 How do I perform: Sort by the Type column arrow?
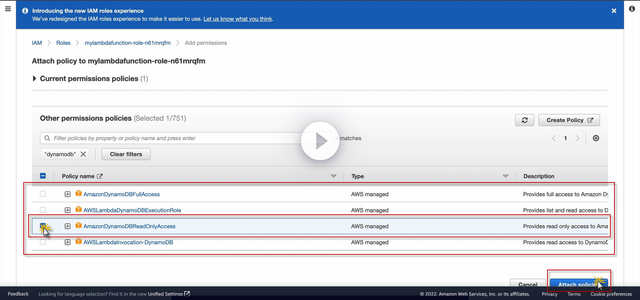pos(505,176)
